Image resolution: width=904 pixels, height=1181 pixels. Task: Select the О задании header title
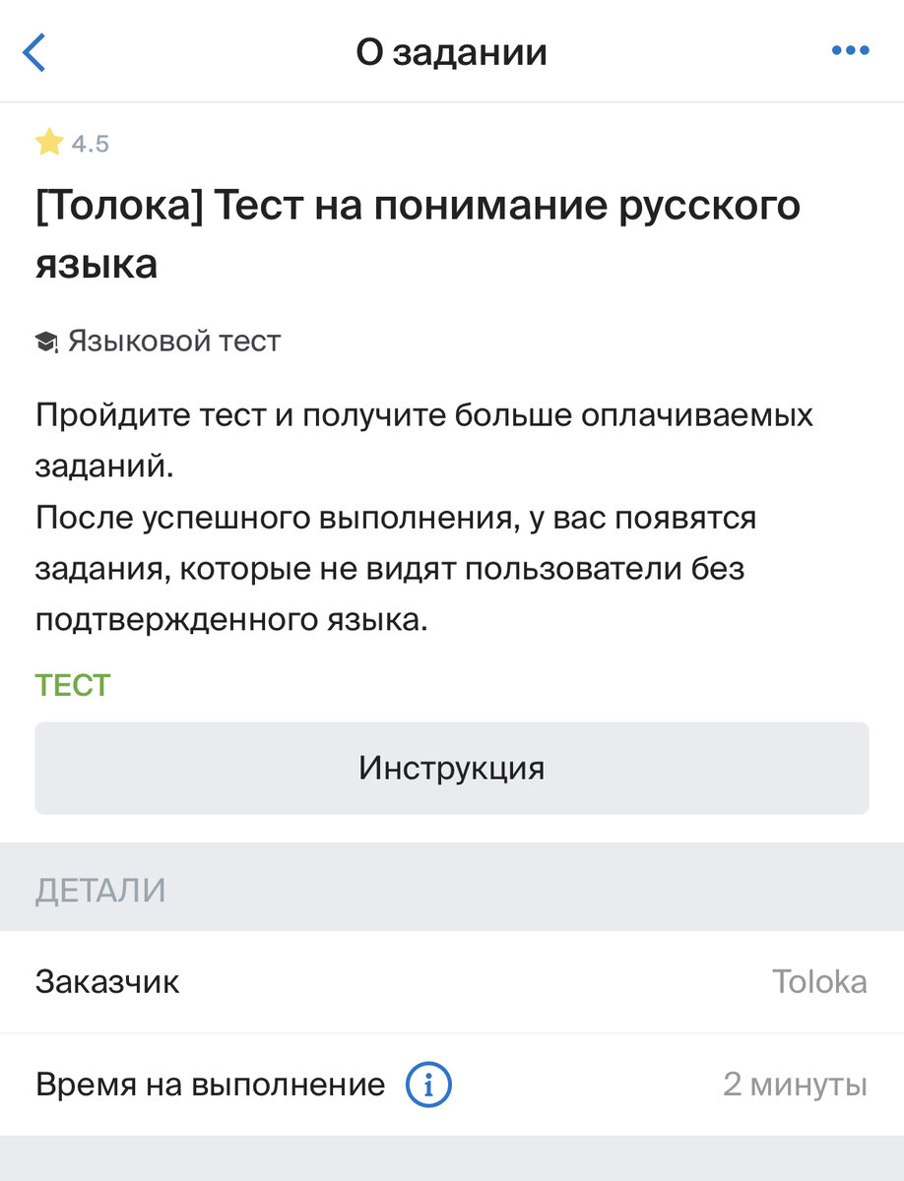tap(452, 51)
